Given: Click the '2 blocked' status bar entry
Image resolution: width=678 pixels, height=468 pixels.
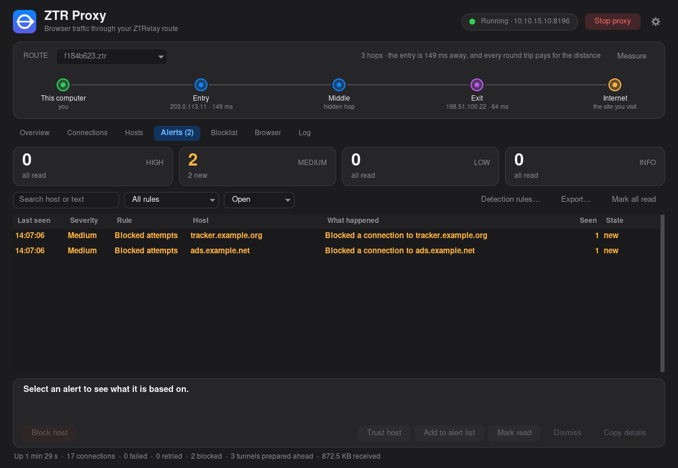Looking at the screenshot, I should (206, 456).
